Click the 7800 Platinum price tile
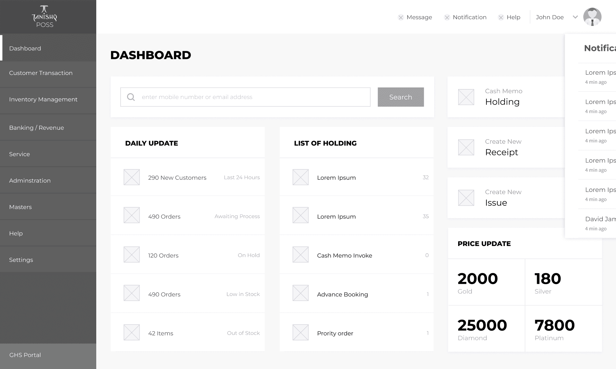 coord(564,329)
